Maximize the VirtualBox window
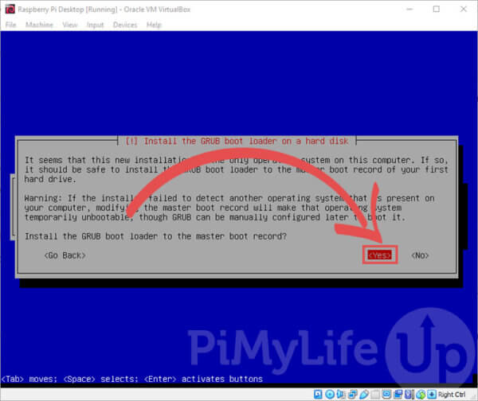Viewport: 478px width, 401px height. point(437,9)
